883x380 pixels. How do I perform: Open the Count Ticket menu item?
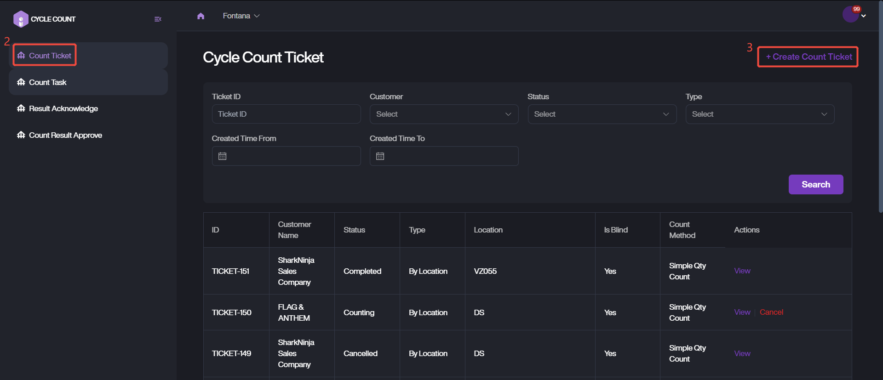coord(50,56)
